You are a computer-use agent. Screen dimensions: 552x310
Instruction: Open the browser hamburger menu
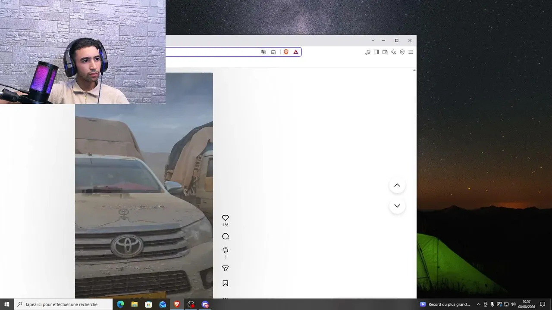[x=411, y=52]
